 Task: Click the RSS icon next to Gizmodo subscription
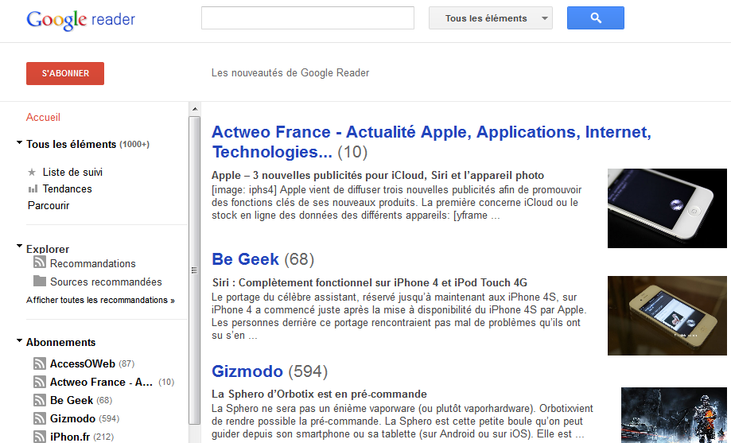pos(40,418)
